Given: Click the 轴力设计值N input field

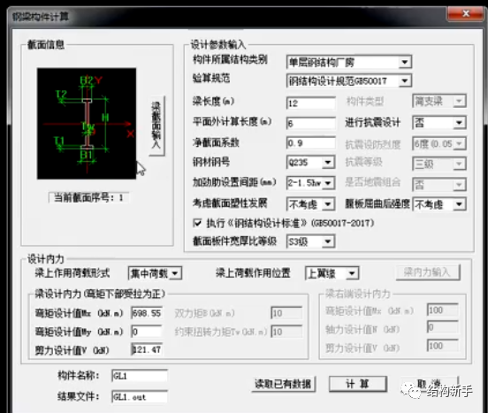Looking at the screenshot, I should coord(442,327).
